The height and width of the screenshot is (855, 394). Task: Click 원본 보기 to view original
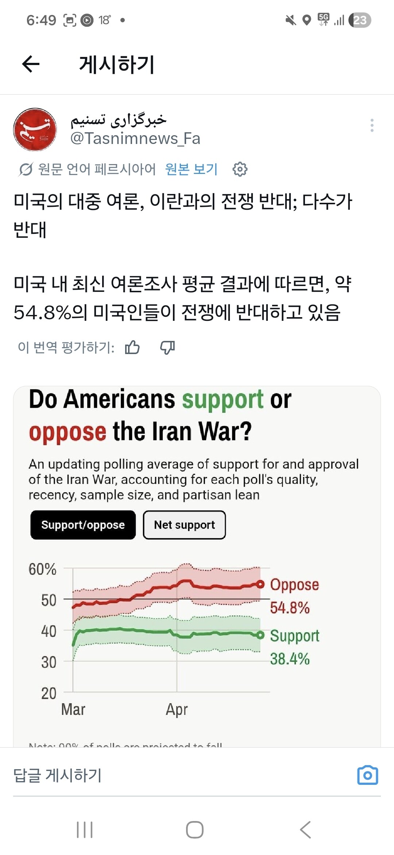pyautogui.click(x=191, y=169)
